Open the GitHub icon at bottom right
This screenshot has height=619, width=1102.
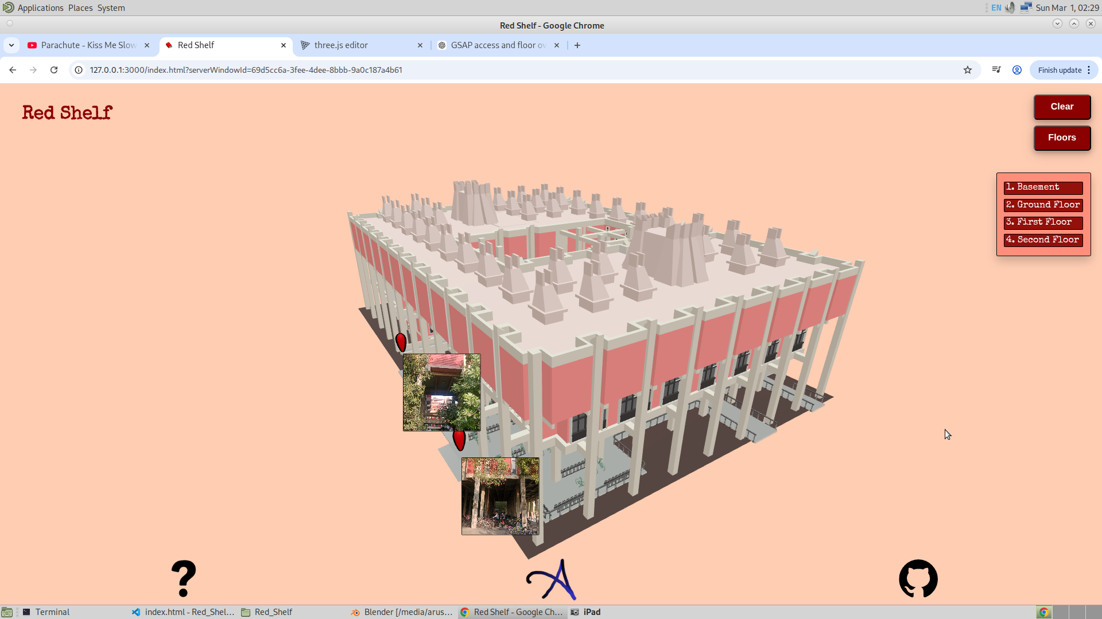pyautogui.click(x=917, y=579)
